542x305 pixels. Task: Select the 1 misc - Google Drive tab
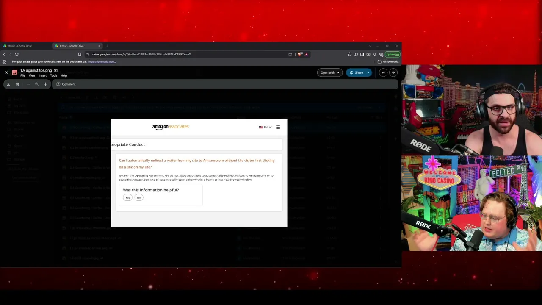tap(77, 46)
